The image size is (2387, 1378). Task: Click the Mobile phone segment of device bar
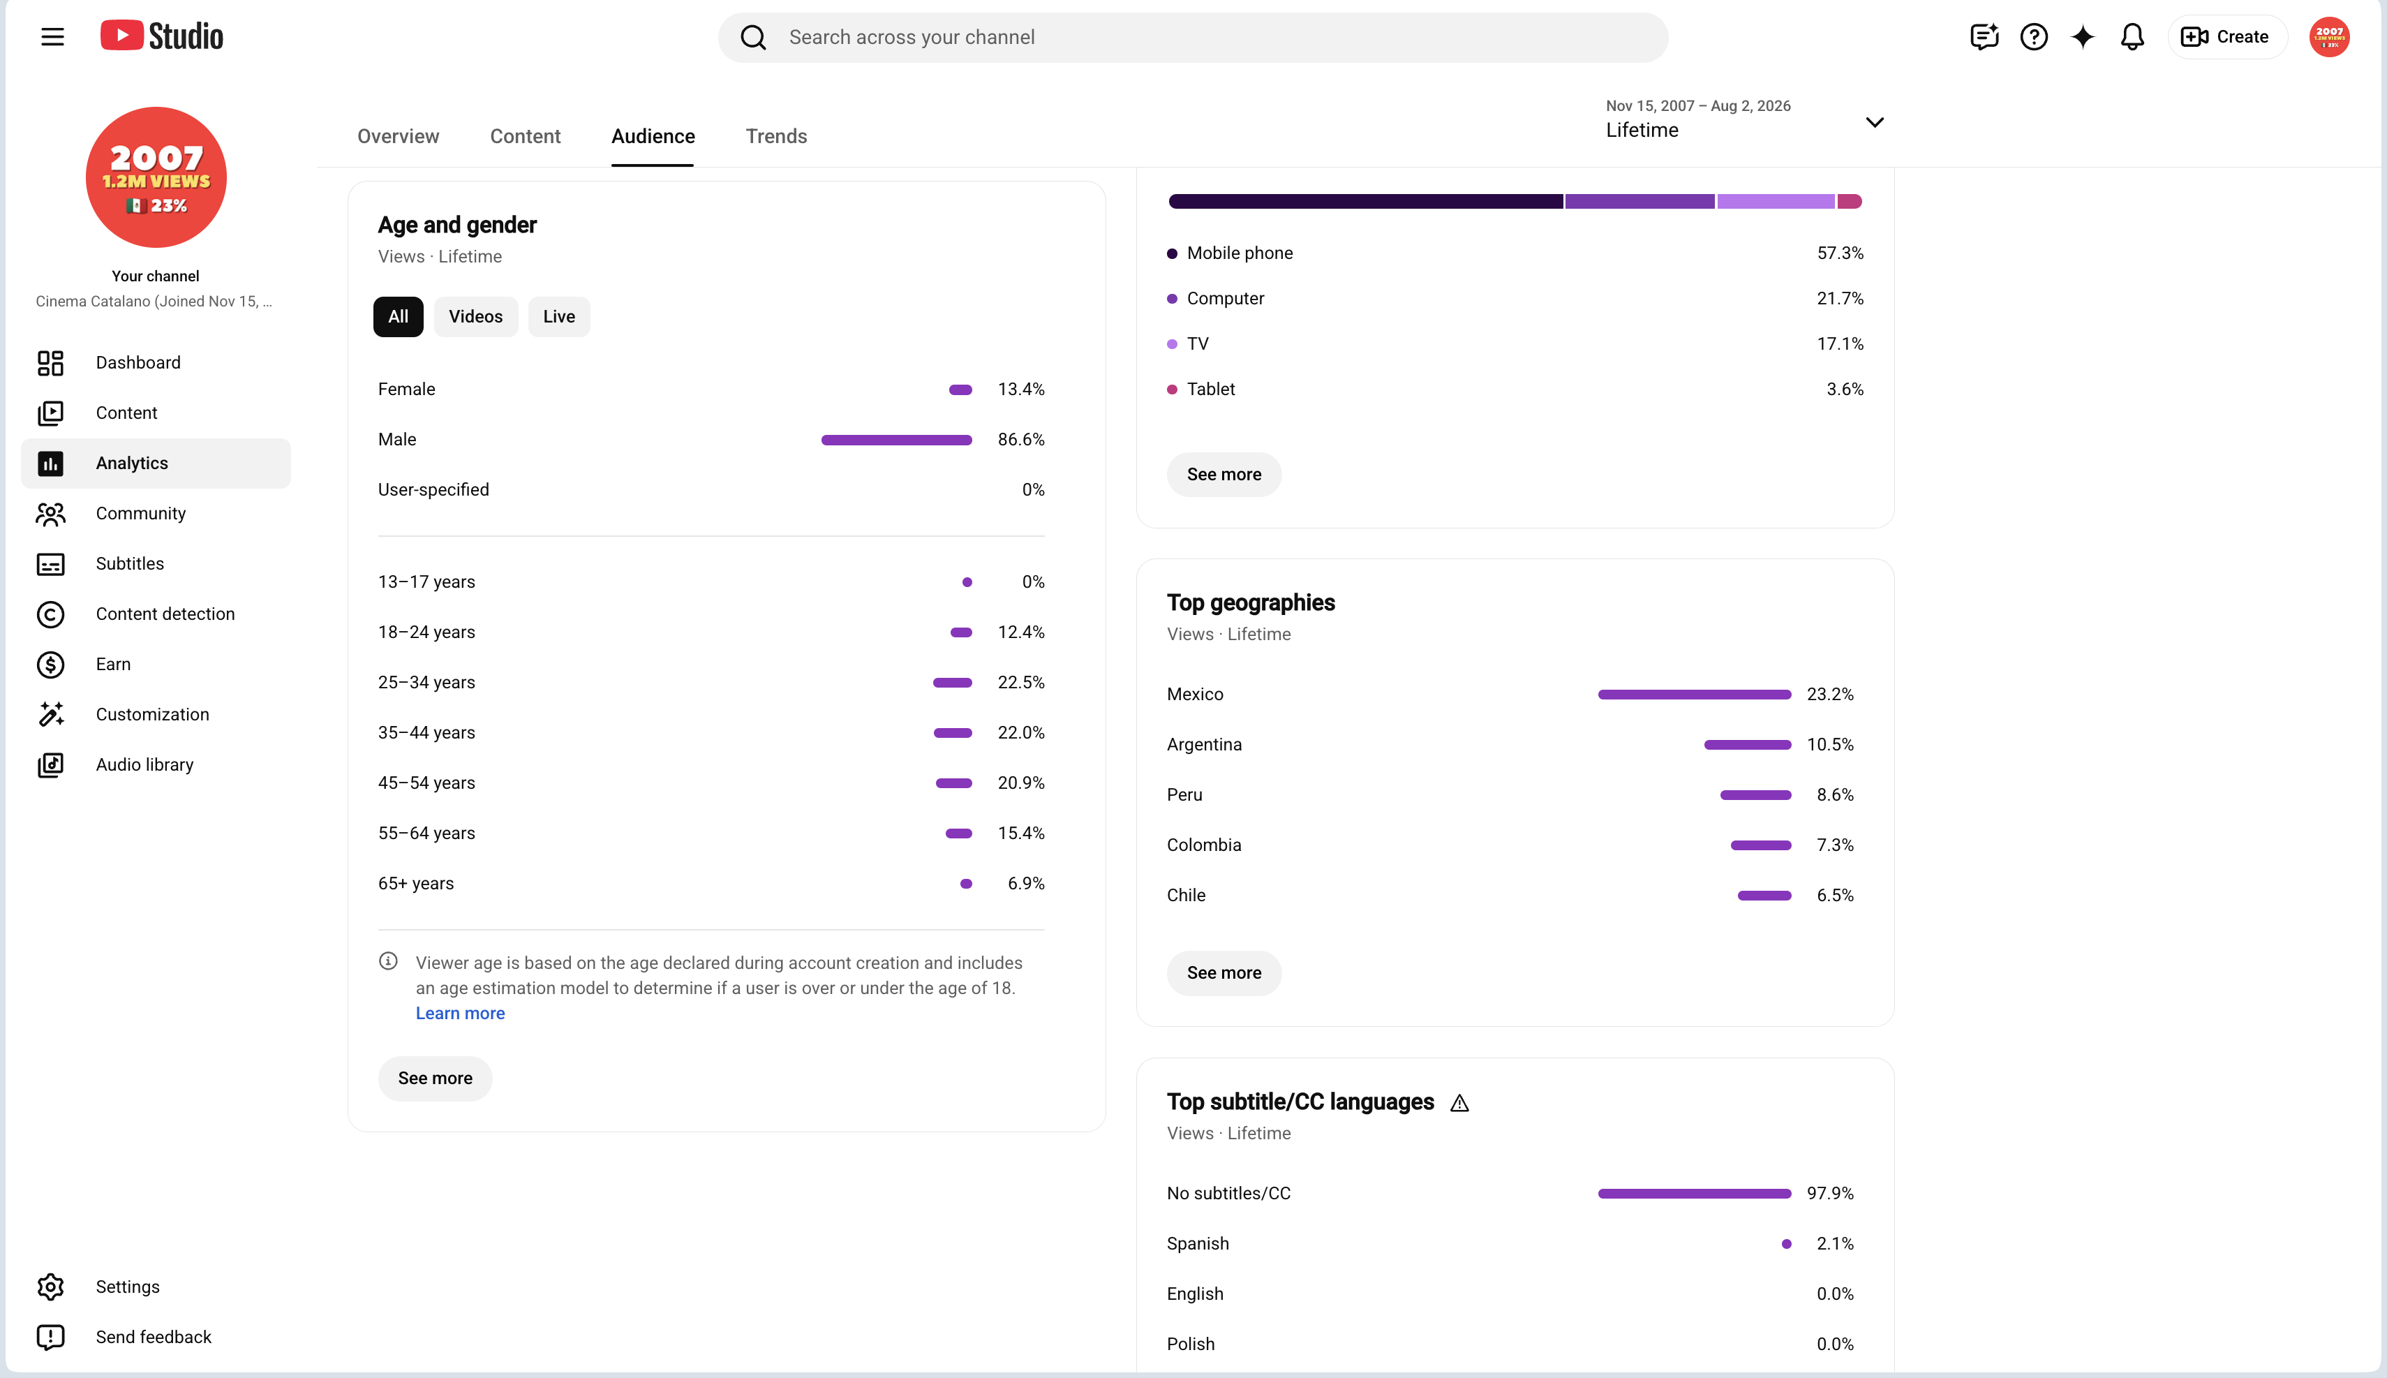(1365, 202)
